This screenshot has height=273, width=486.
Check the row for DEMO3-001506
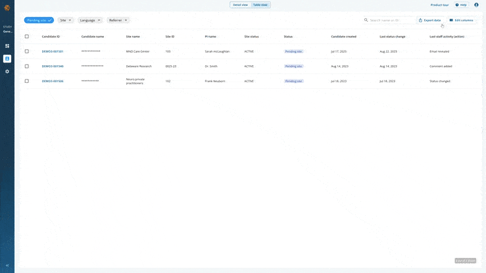coord(27,81)
